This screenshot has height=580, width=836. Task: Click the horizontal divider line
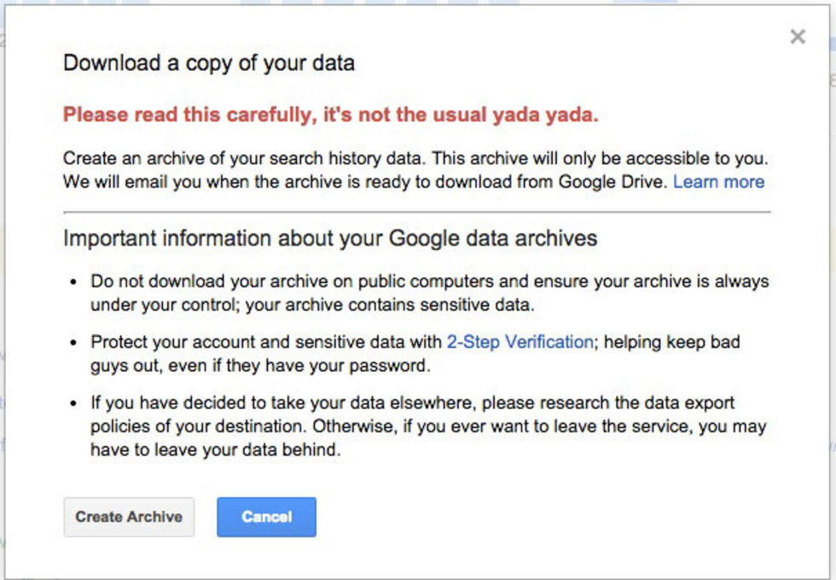point(416,212)
